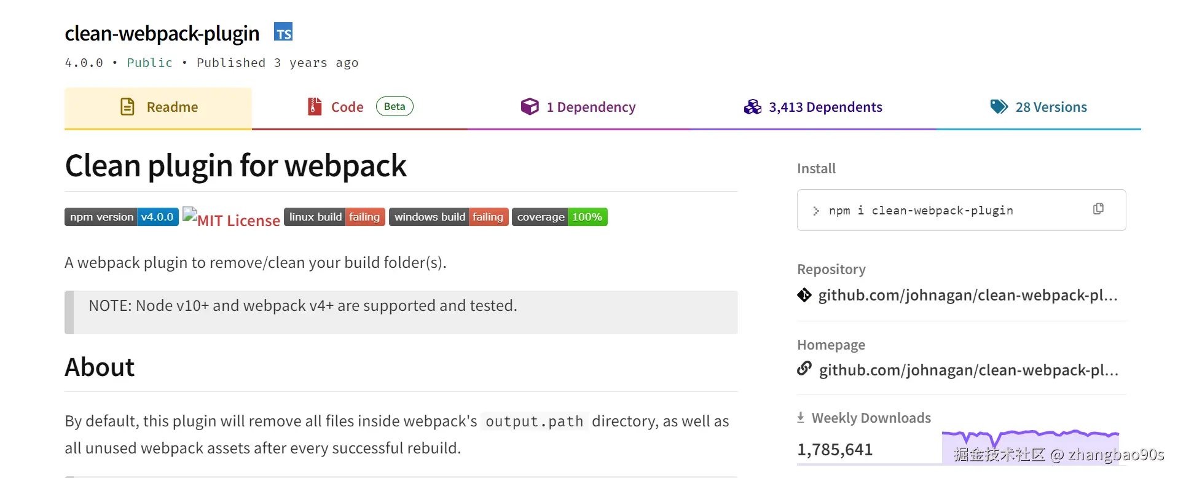Copy the npm install command

pyautogui.click(x=1098, y=209)
